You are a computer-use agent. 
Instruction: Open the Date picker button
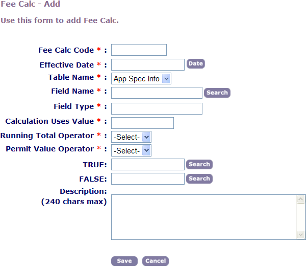point(195,64)
